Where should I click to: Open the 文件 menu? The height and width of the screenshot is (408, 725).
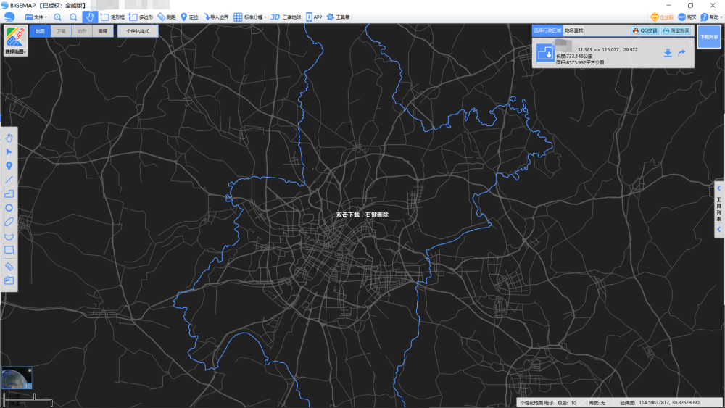(x=36, y=17)
